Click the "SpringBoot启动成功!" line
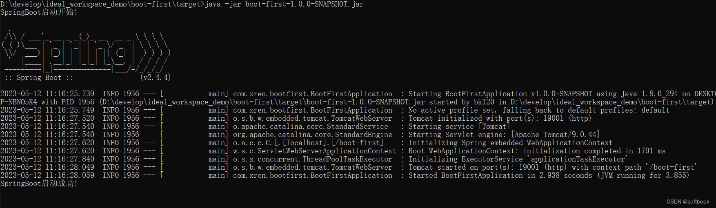 click(39, 184)
